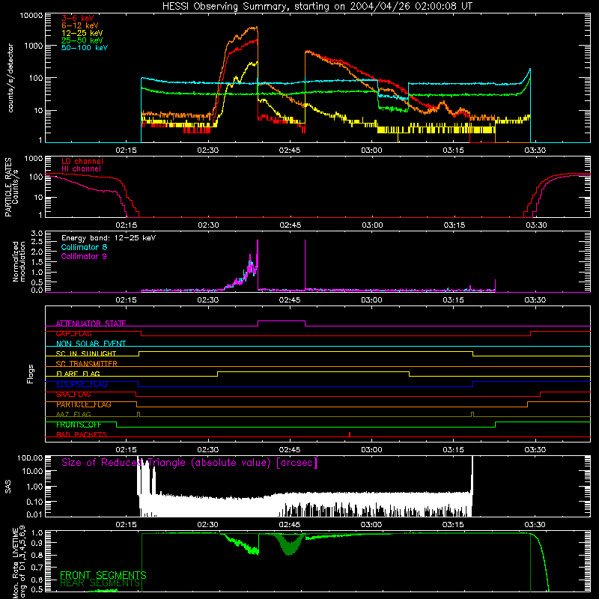Select the 'LO channel' legend label

point(82,161)
